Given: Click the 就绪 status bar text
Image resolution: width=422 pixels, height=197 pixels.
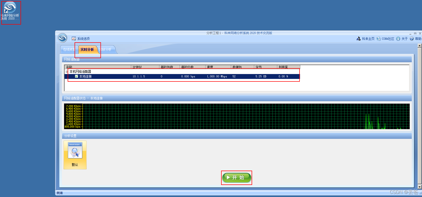Looking at the screenshot, I should pos(60,193).
